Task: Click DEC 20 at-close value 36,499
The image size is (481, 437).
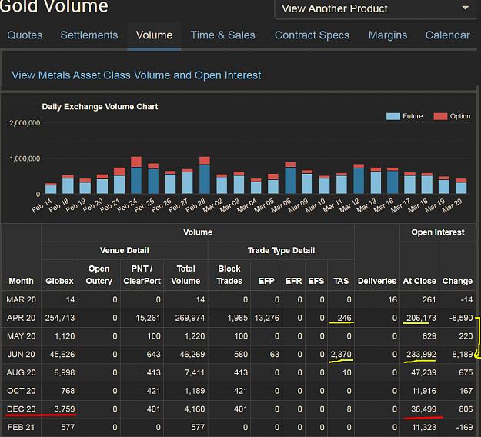Action: (423, 409)
